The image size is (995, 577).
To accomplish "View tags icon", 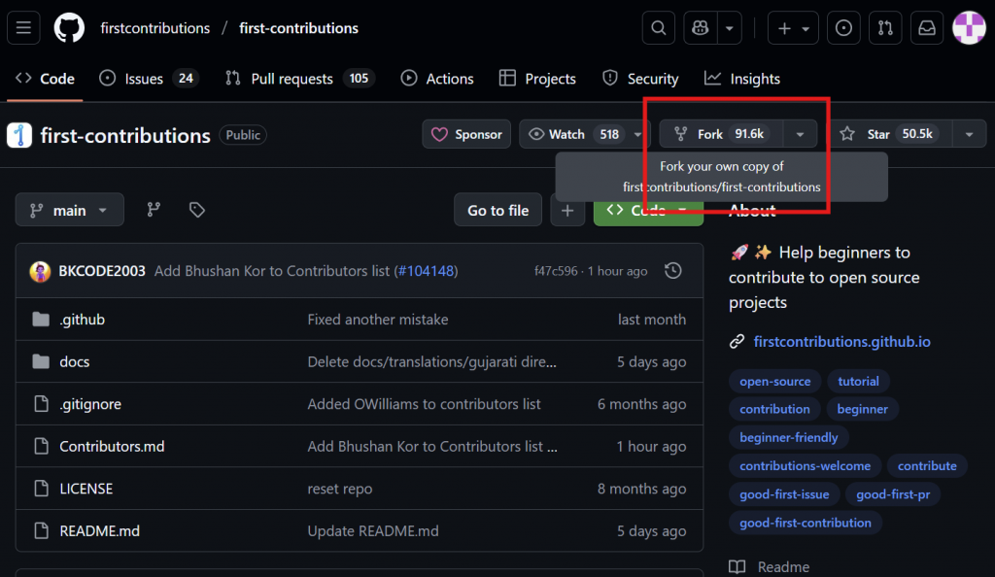I will (x=196, y=210).
